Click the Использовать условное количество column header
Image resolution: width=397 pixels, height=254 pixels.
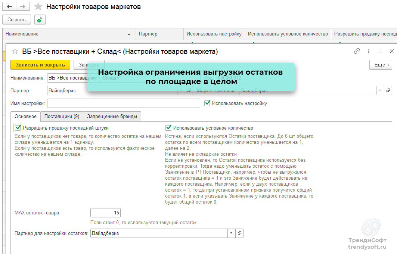click(x=288, y=34)
